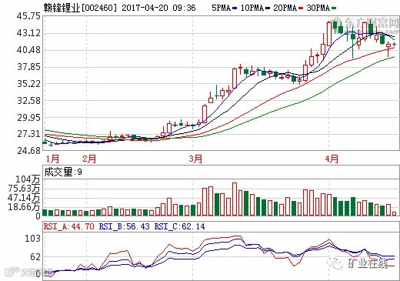Click the 3月 date axis label
Viewport: 400px width, 281px height.
[x=195, y=159]
